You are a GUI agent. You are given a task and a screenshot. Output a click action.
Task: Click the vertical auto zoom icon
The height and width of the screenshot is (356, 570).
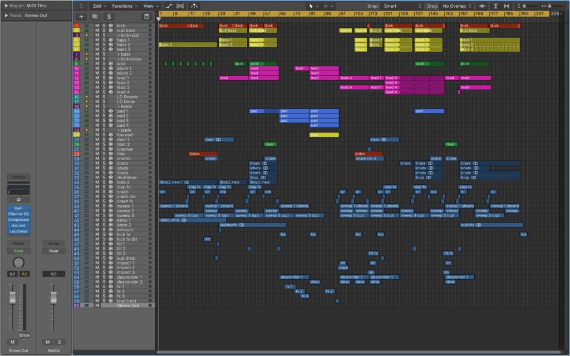click(x=495, y=6)
